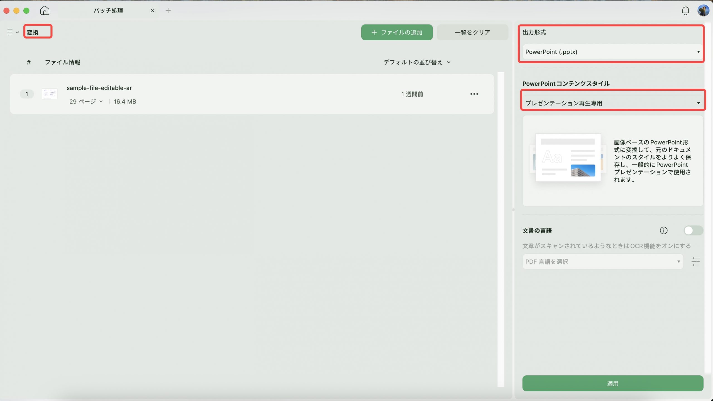Open the プレゼンテーション再生専用 style dropdown
This screenshot has height=401, width=713.
coord(612,103)
